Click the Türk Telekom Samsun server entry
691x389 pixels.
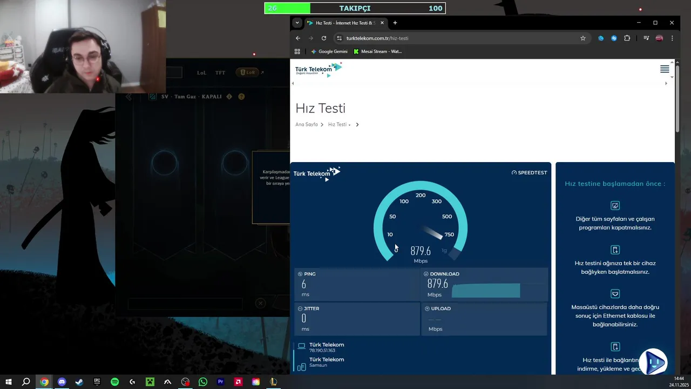point(326,362)
